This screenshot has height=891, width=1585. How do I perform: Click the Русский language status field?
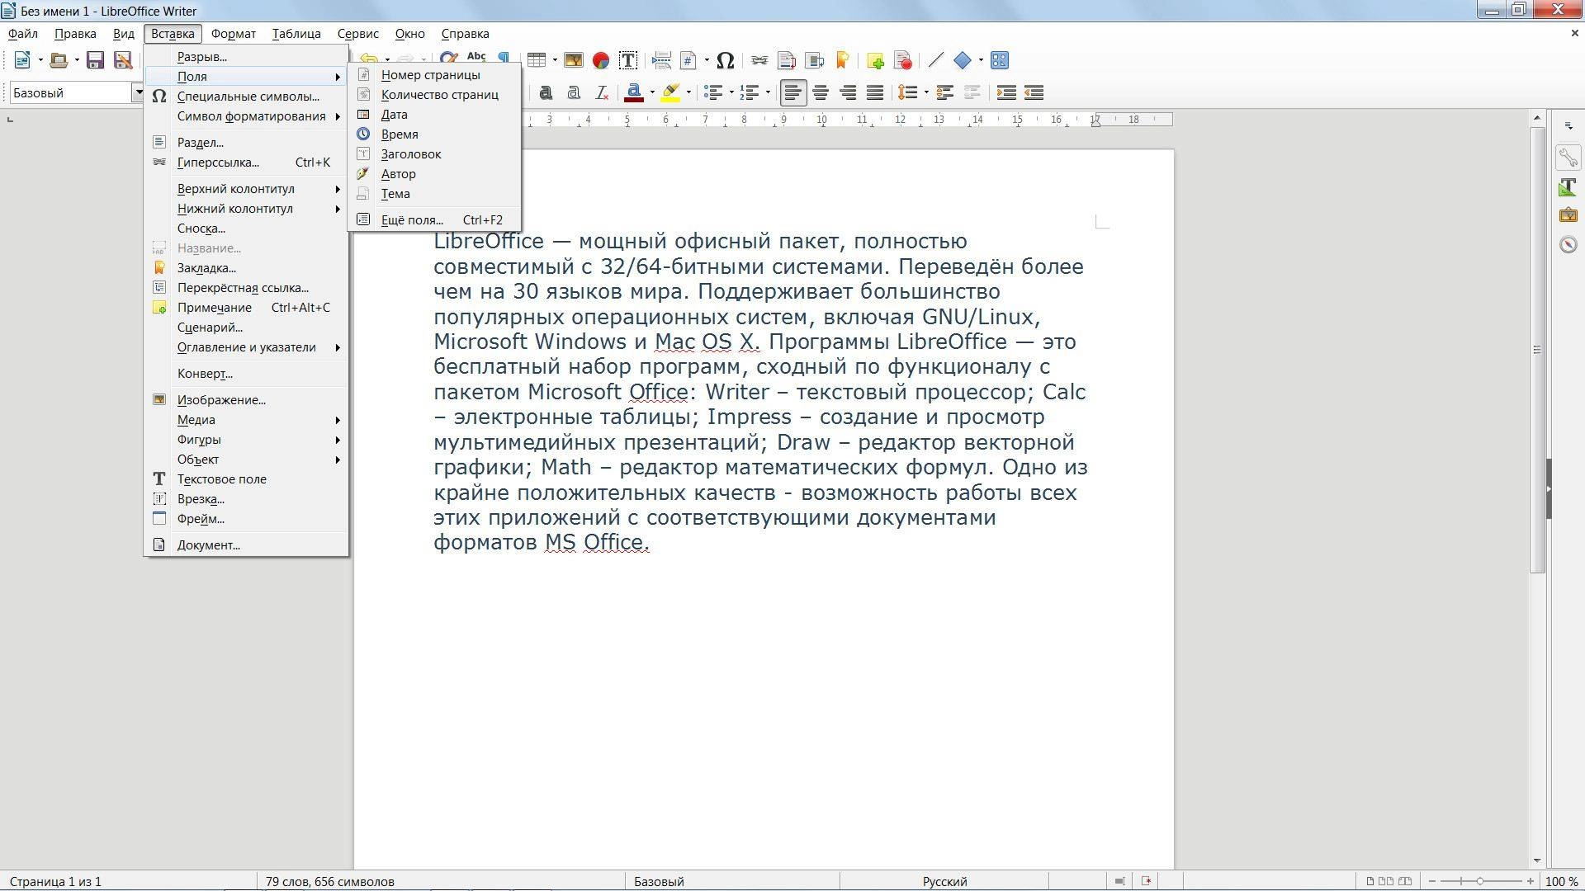[944, 881]
